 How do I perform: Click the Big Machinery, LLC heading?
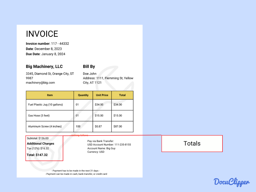(x=44, y=66)
